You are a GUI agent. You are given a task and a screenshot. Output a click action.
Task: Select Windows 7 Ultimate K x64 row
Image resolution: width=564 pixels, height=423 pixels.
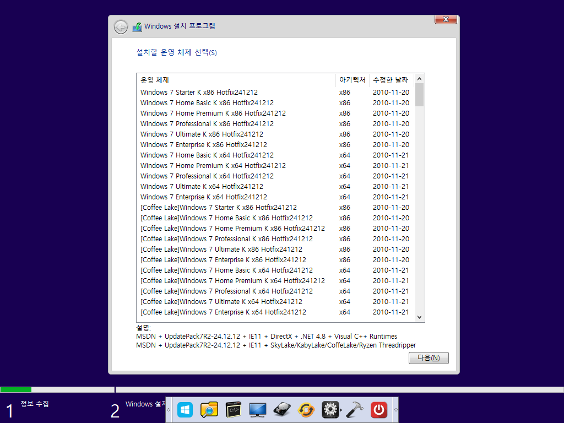275,186
